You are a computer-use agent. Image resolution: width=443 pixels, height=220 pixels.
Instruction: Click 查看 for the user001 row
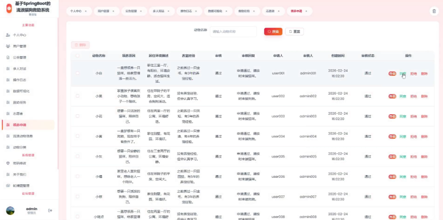392,74
